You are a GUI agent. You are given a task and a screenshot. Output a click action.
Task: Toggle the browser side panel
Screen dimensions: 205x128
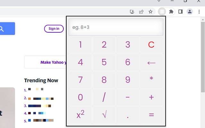coord(180,12)
